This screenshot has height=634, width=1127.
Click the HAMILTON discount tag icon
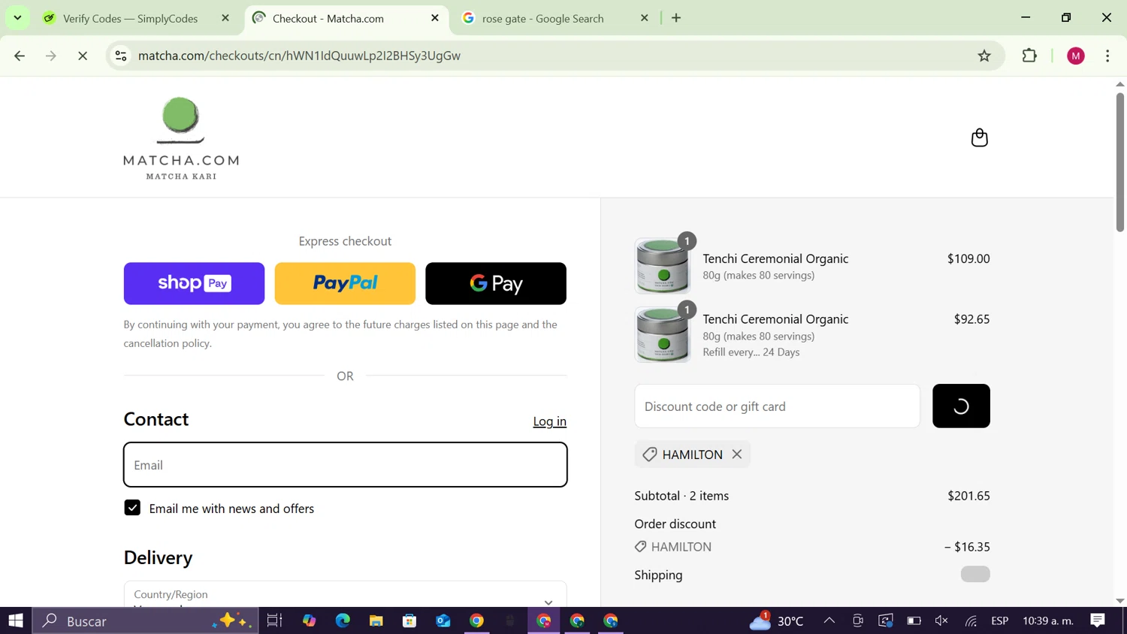(x=650, y=454)
